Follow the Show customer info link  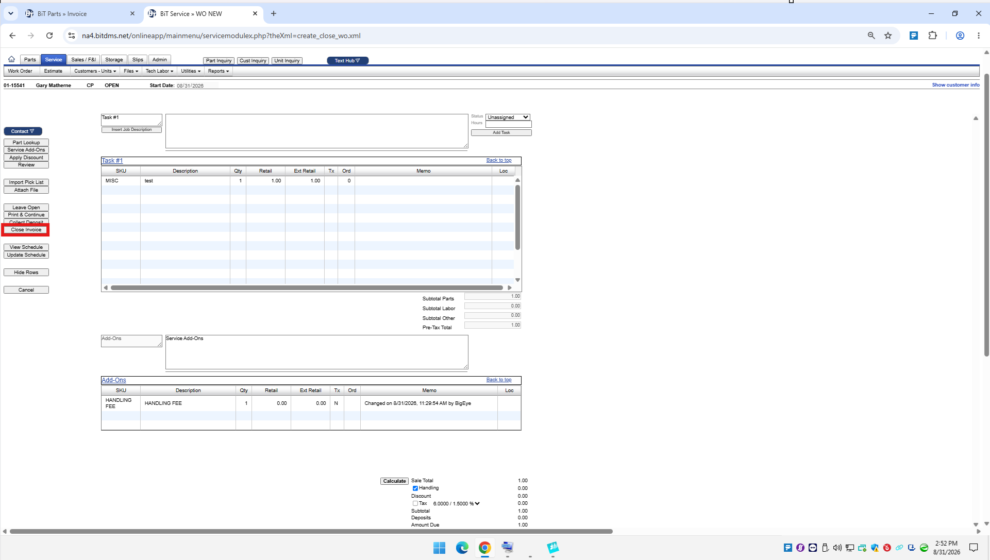click(x=955, y=85)
